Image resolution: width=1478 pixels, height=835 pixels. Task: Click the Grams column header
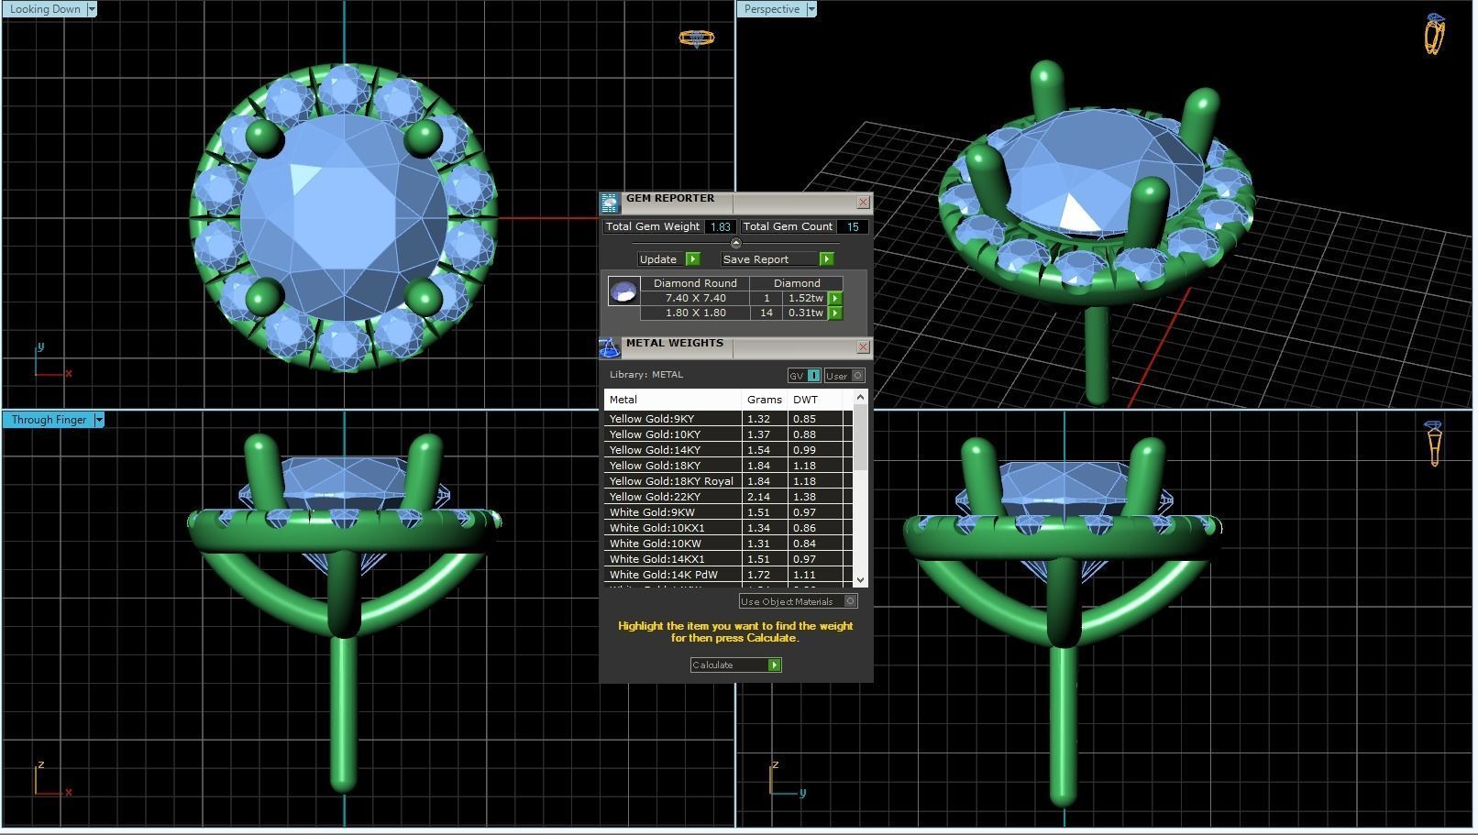765,400
